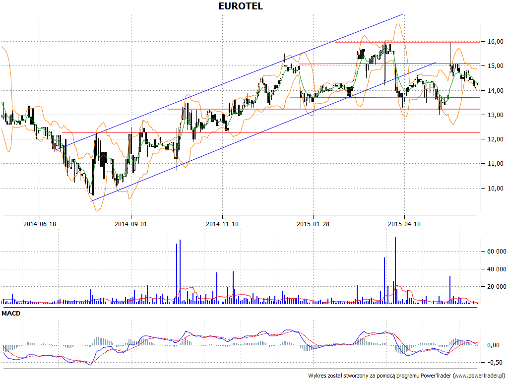Screen dimensions: 508x381
Task: Click the 2015-04-10 date label
Action: point(404,224)
